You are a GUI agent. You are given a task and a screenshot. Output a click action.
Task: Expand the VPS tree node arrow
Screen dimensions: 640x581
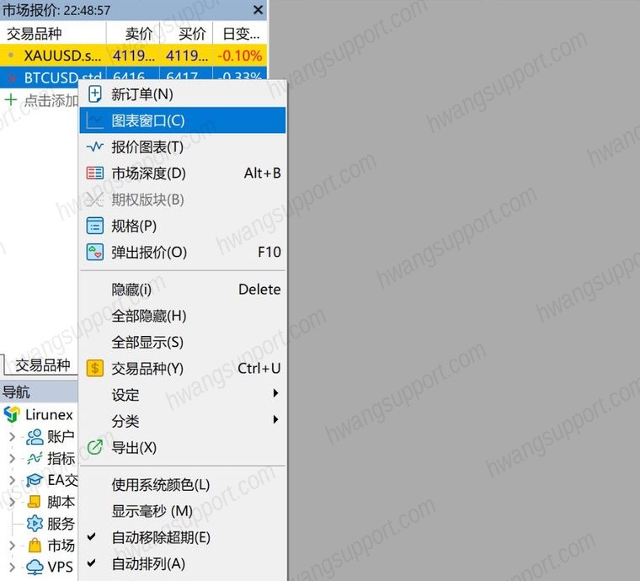pos(13,568)
